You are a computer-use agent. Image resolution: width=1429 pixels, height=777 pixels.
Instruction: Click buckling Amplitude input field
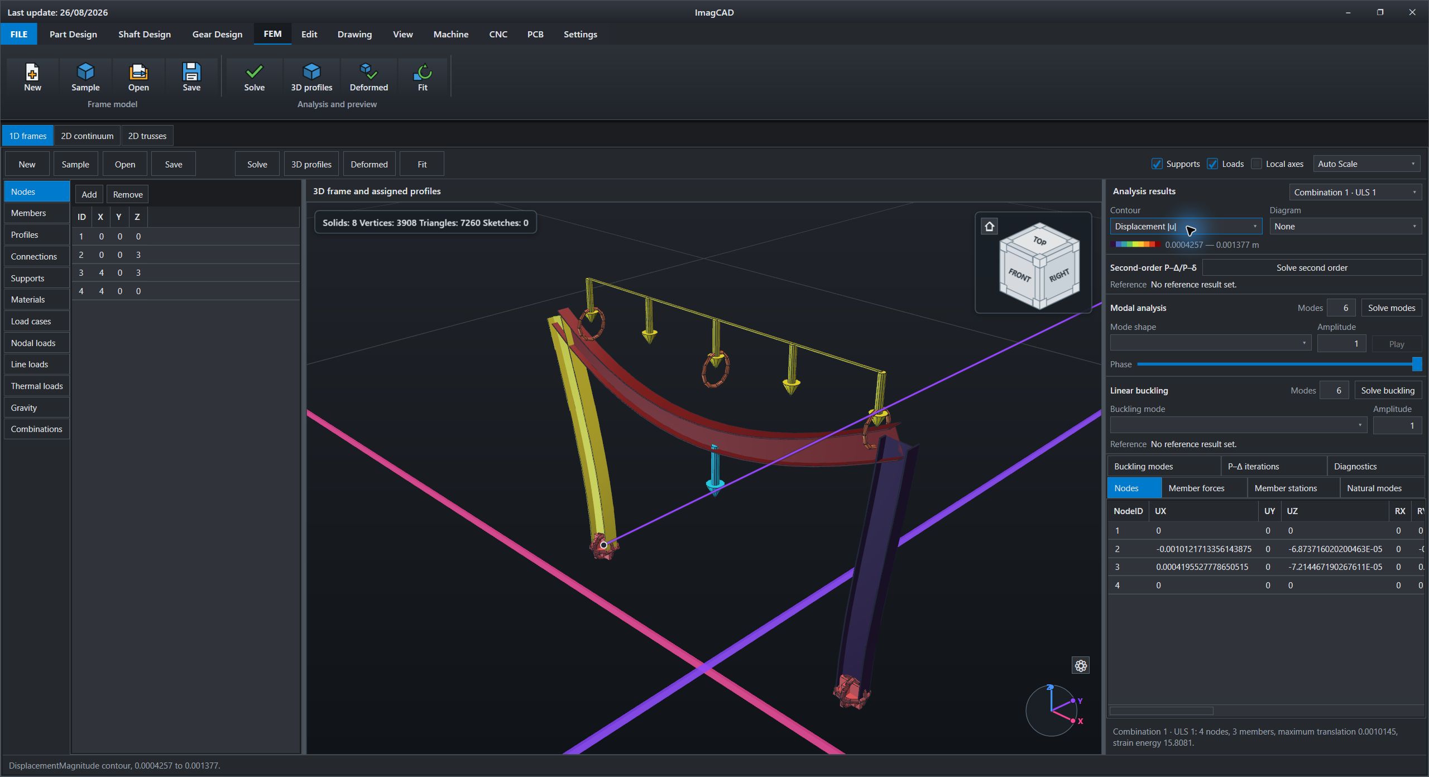(x=1397, y=425)
